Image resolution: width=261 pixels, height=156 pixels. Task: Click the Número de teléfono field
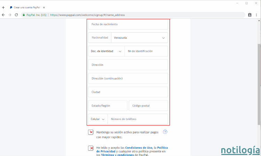tap(138, 119)
